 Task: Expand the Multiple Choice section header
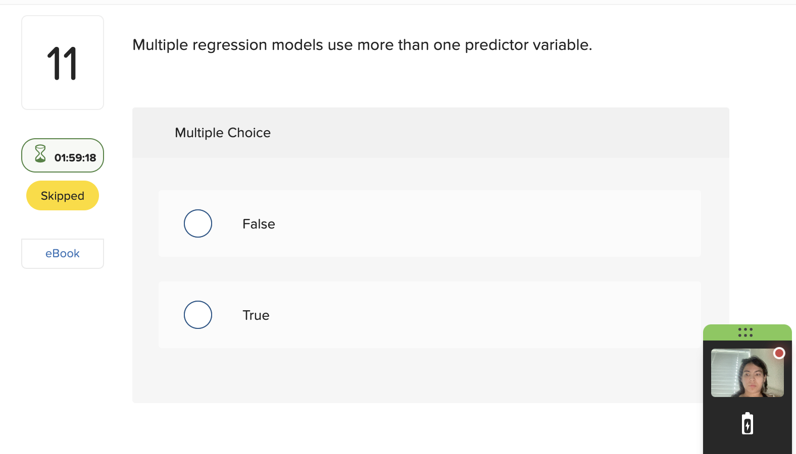pos(222,133)
